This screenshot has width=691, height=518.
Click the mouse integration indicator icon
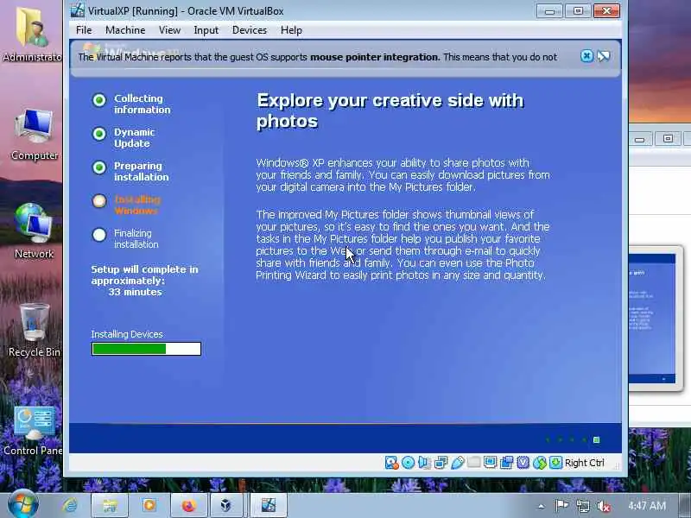click(x=539, y=463)
